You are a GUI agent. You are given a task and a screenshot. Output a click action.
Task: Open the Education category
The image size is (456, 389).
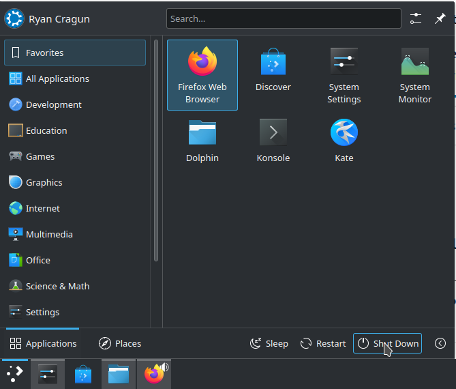tap(75, 130)
